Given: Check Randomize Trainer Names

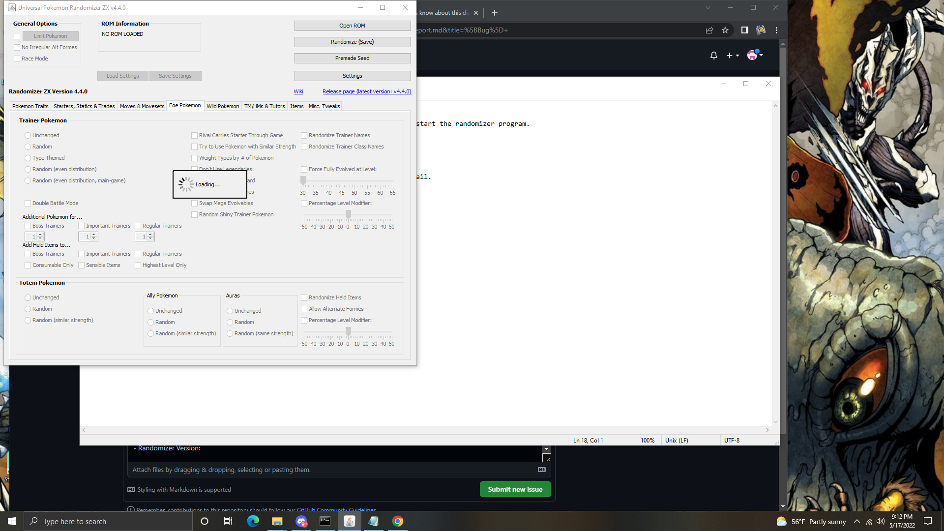Looking at the screenshot, I should click(304, 136).
